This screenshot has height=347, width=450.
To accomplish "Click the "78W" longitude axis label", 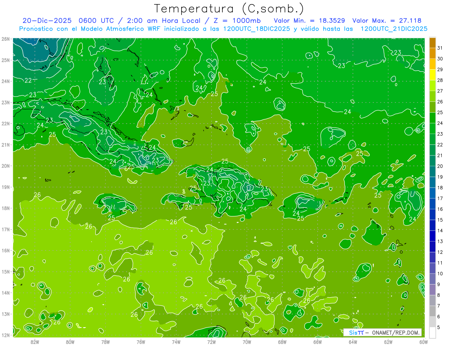I will point(105,342).
